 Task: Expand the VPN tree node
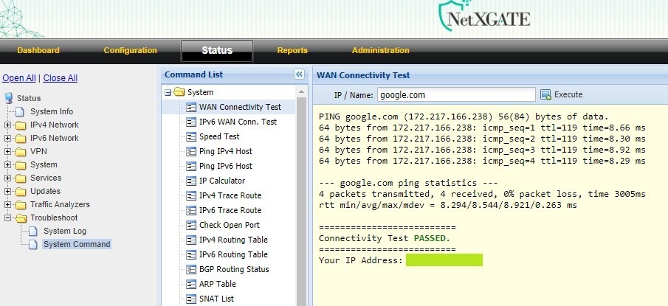(8, 151)
